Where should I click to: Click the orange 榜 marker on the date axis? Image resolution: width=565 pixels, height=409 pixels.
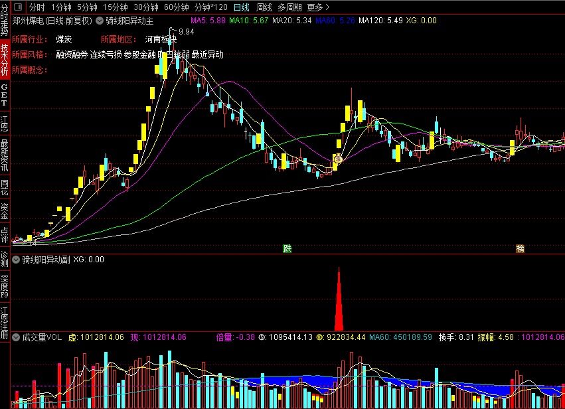click(520, 248)
